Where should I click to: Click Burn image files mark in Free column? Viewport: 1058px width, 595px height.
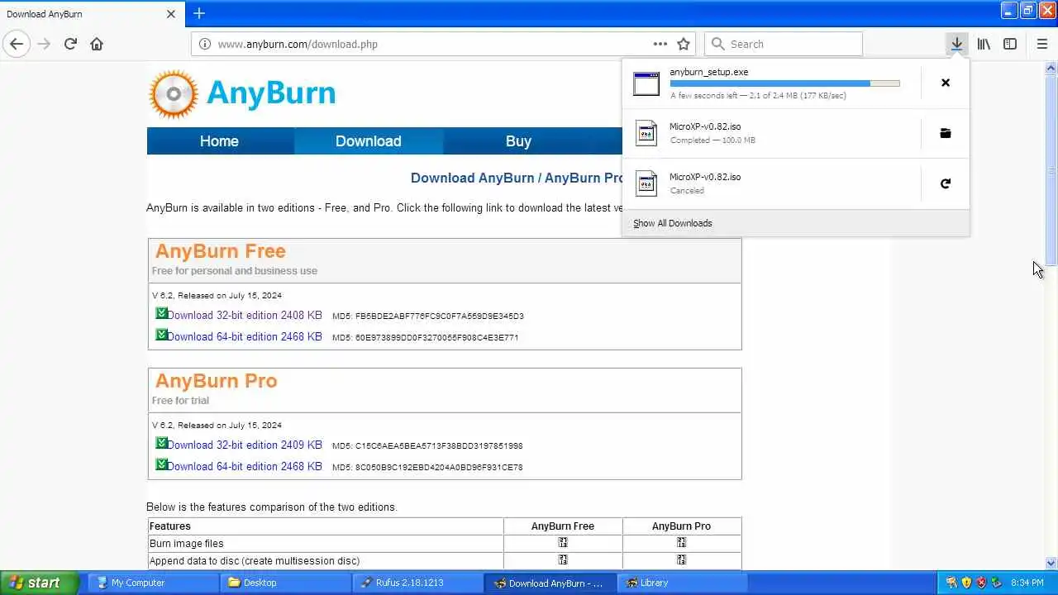click(563, 543)
